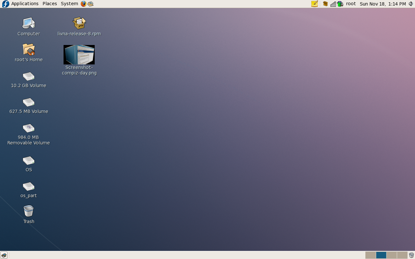This screenshot has height=259, width=415.
Task: Click the root user switcher
Action: 351,4
